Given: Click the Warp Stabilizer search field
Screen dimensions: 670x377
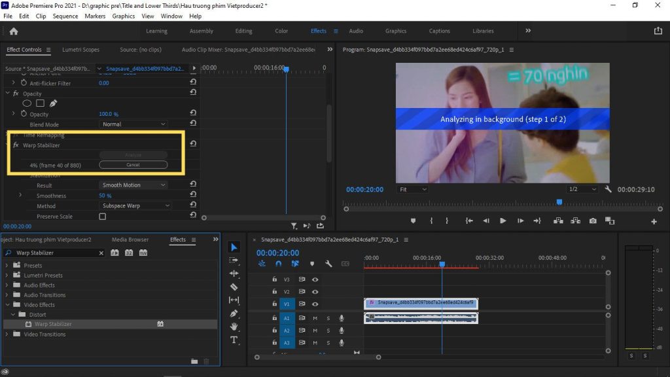Looking at the screenshot, I should (x=56, y=253).
